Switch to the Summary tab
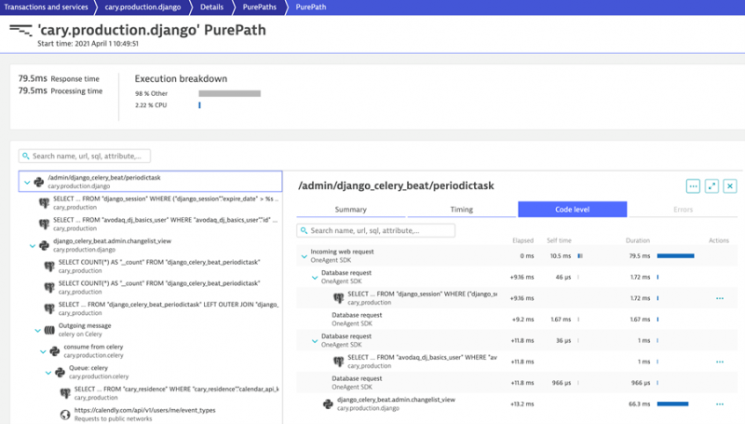Image resolution: width=745 pixels, height=424 pixels. pyautogui.click(x=351, y=210)
